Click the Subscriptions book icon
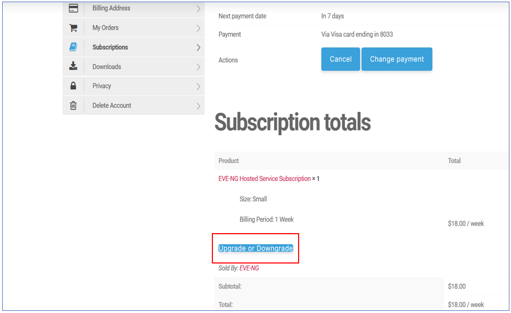Screen dimensions: 511x313 coord(73,47)
